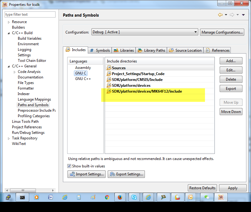Click the Library Paths tab icon
Viewport: 251px width, 212px height.
point(140,50)
